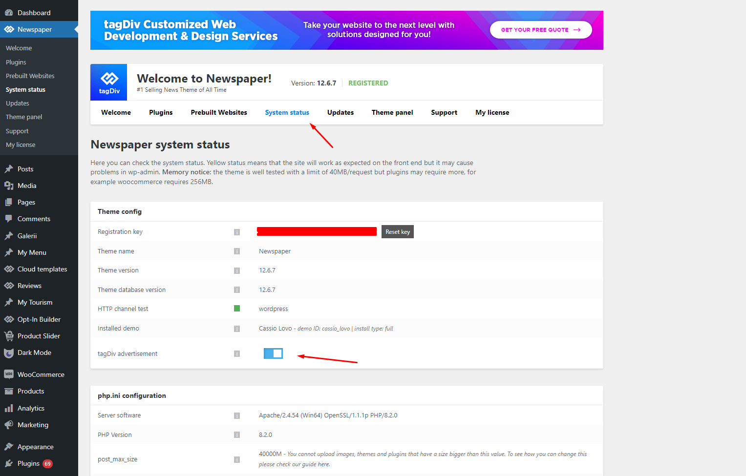This screenshot has height=476, width=746.
Task: Open My license in sidebar submenu
Action: click(21, 145)
